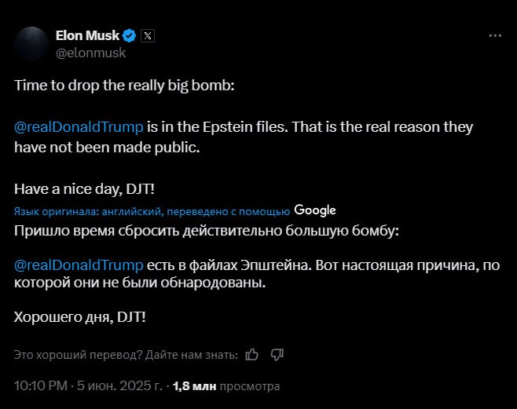Open Elon Musk's profile avatar

[32, 43]
